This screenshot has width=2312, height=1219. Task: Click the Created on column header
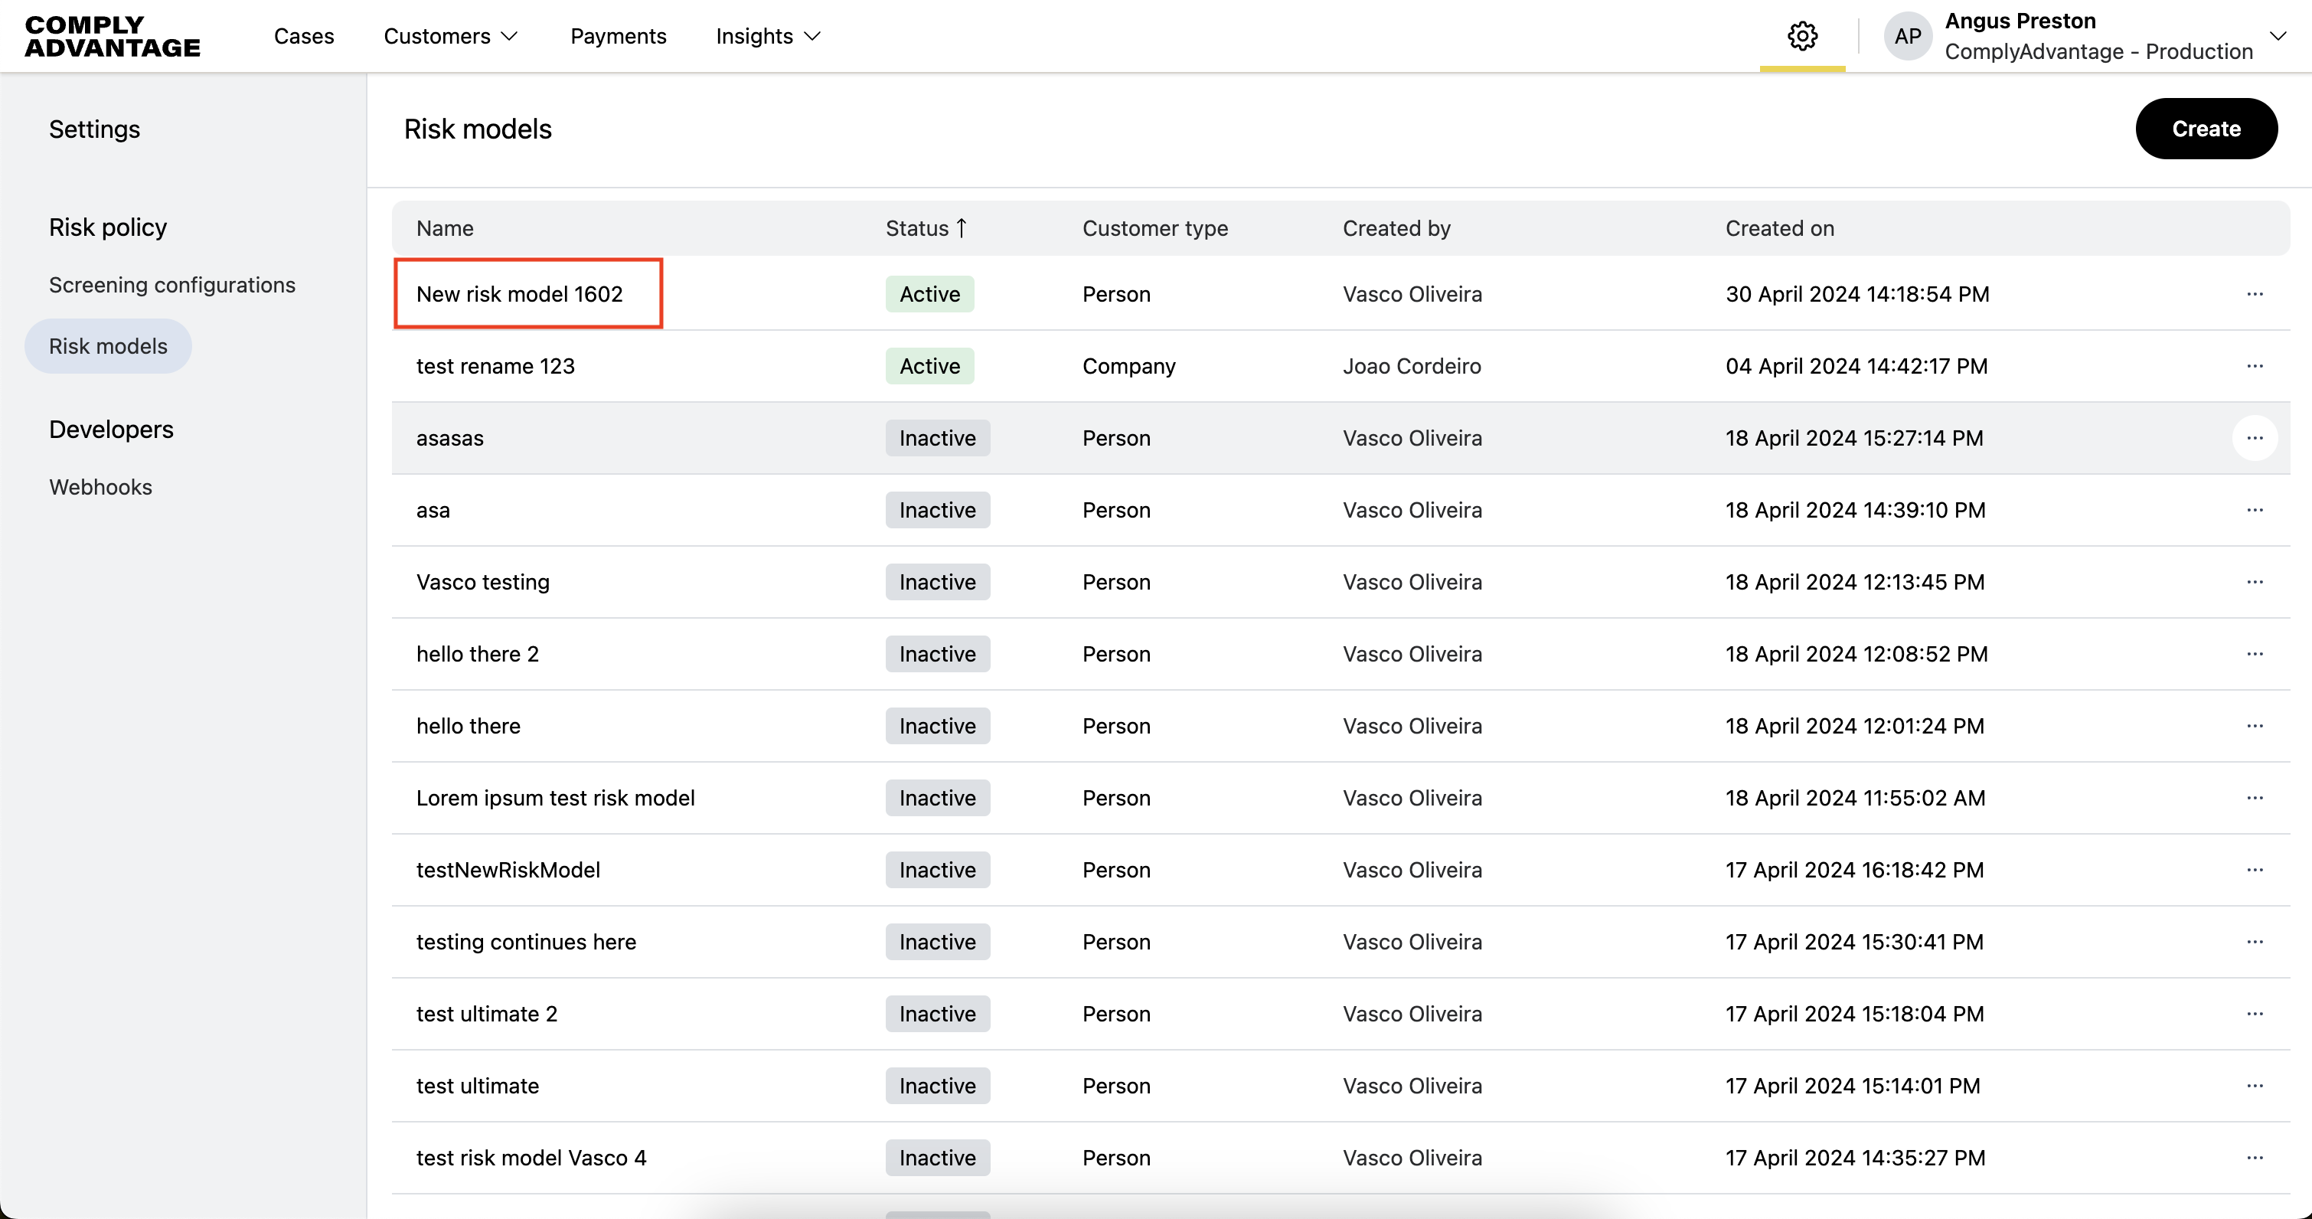click(1779, 228)
